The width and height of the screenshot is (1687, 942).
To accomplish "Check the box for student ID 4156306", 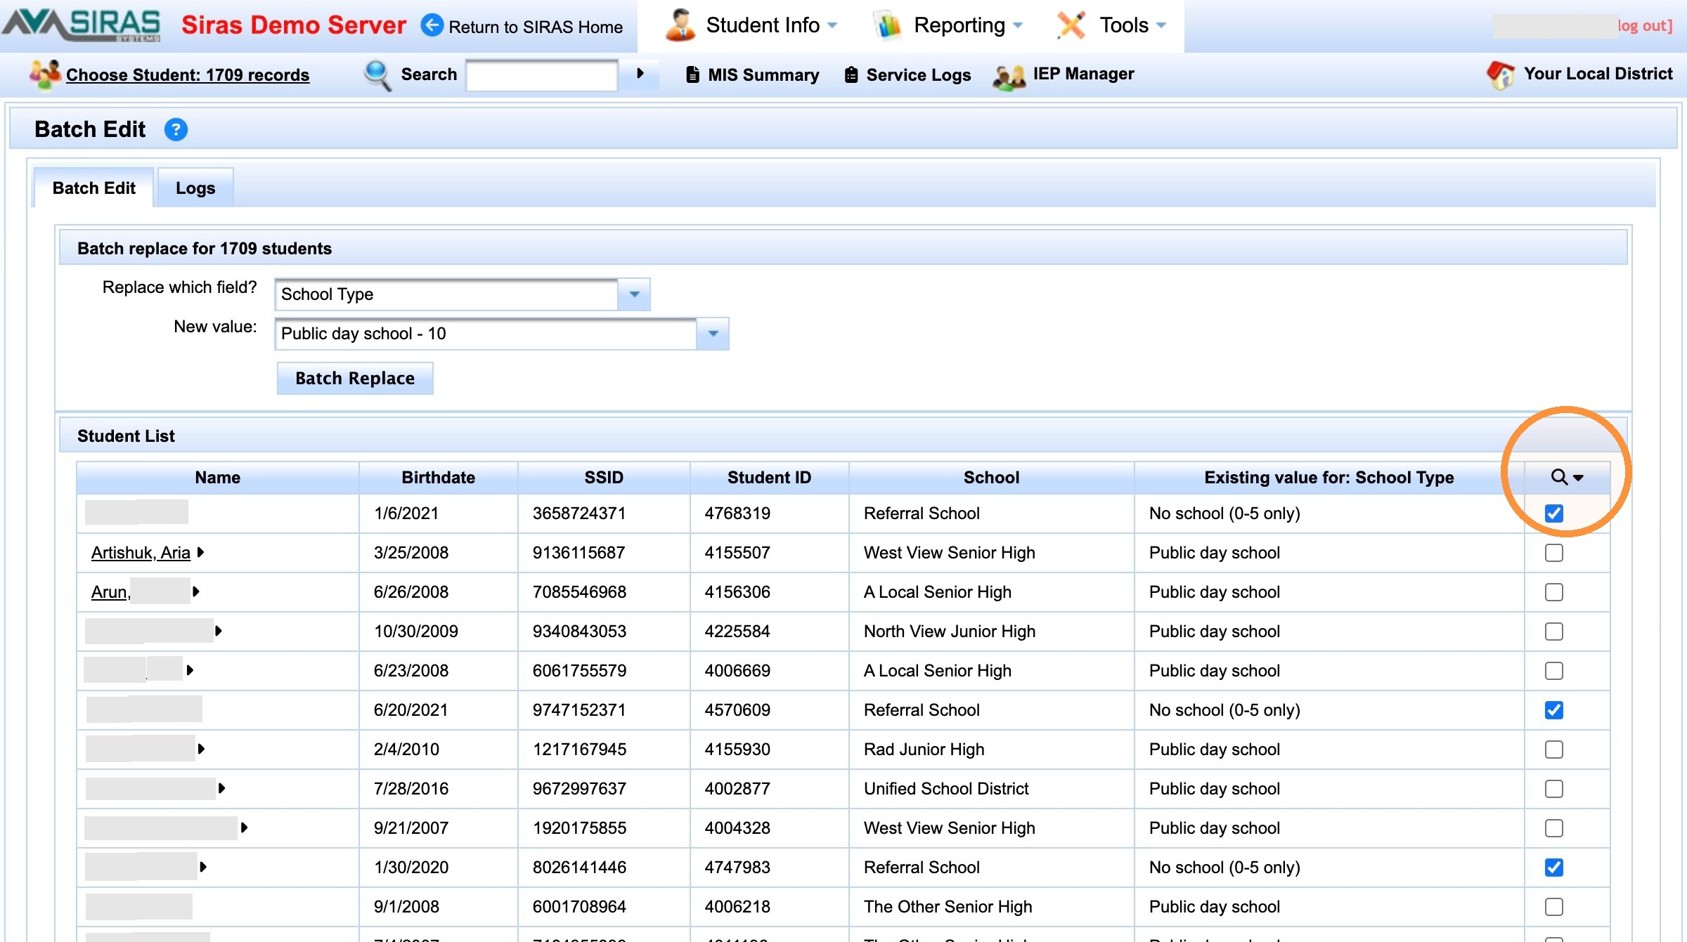I will click(1554, 592).
